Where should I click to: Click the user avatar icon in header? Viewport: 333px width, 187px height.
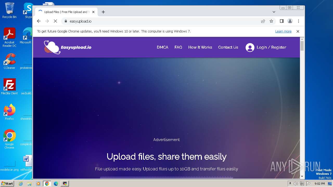tap(250, 48)
